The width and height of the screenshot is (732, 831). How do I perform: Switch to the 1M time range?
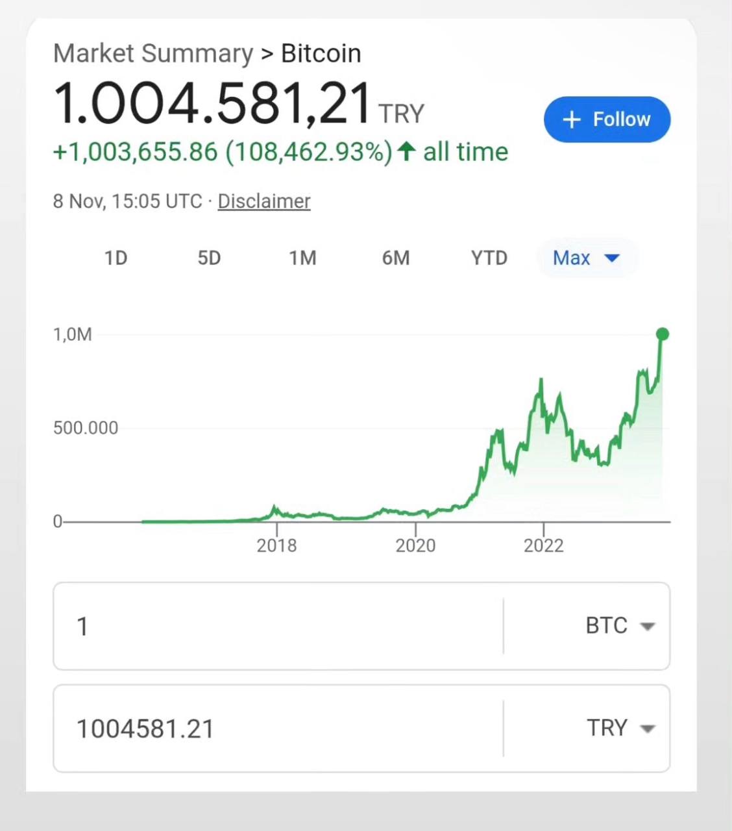(302, 258)
